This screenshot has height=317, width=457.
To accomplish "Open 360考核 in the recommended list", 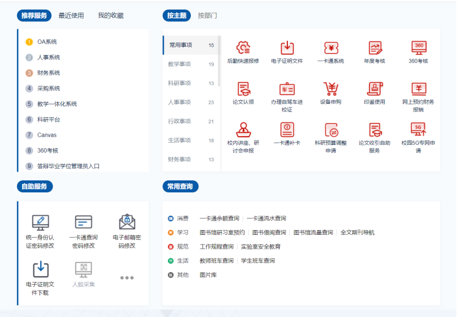I will point(48,151).
